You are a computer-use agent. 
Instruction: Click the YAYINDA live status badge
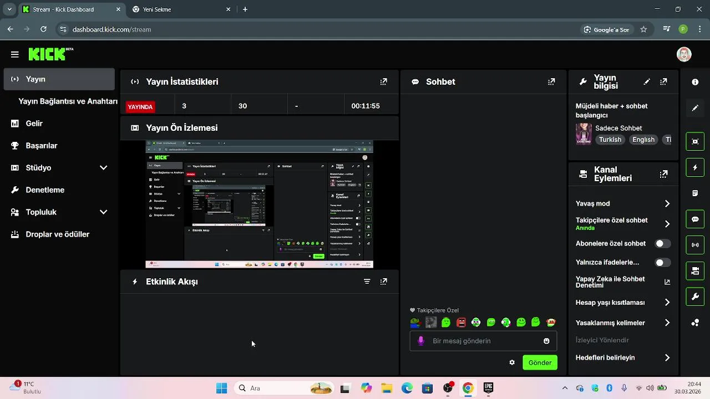coord(140,107)
